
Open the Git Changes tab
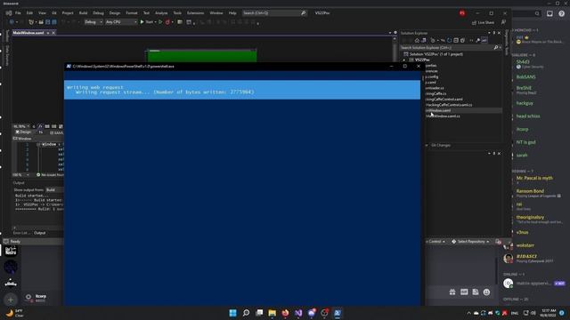(441, 145)
